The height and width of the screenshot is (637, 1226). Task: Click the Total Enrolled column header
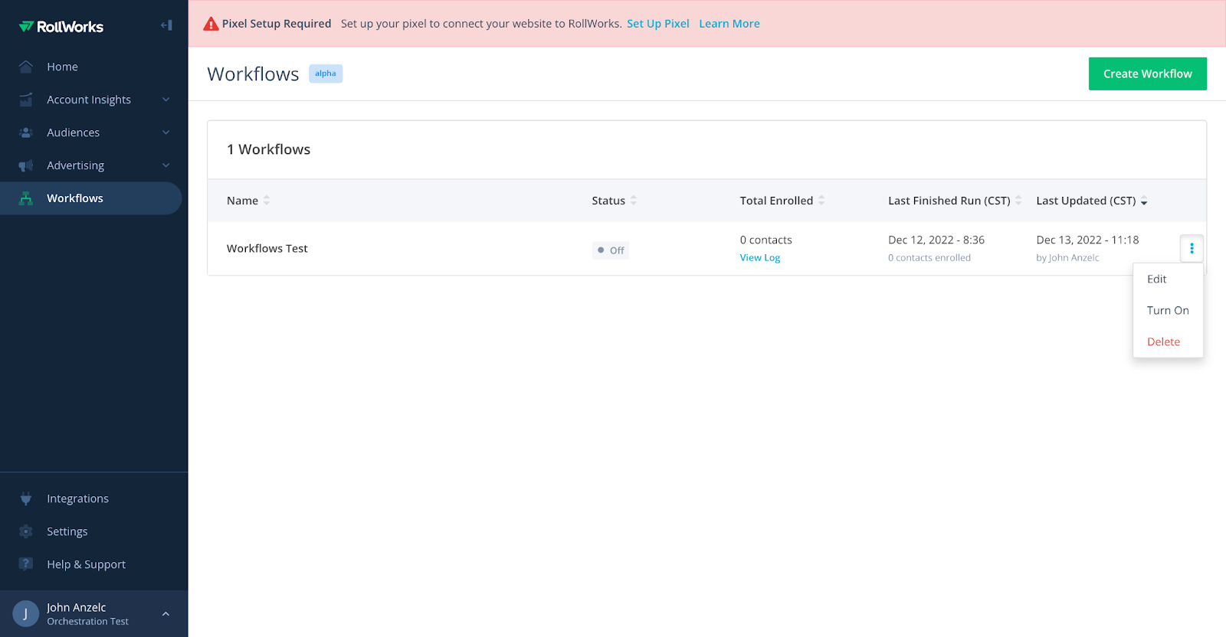[x=776, y=201]
